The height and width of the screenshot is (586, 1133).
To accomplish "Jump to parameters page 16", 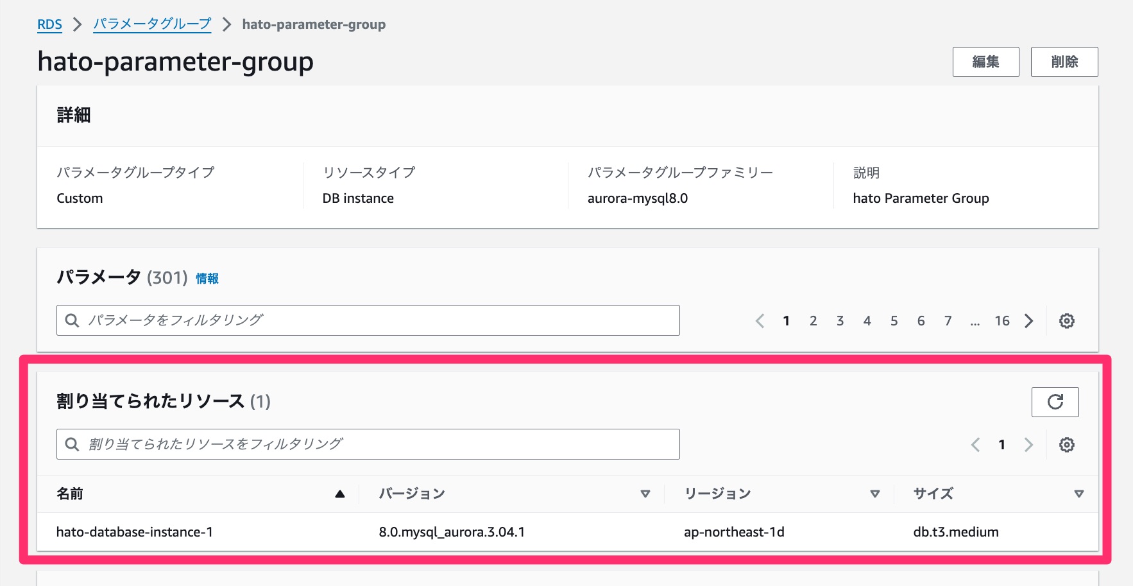I will (1002, 320).
